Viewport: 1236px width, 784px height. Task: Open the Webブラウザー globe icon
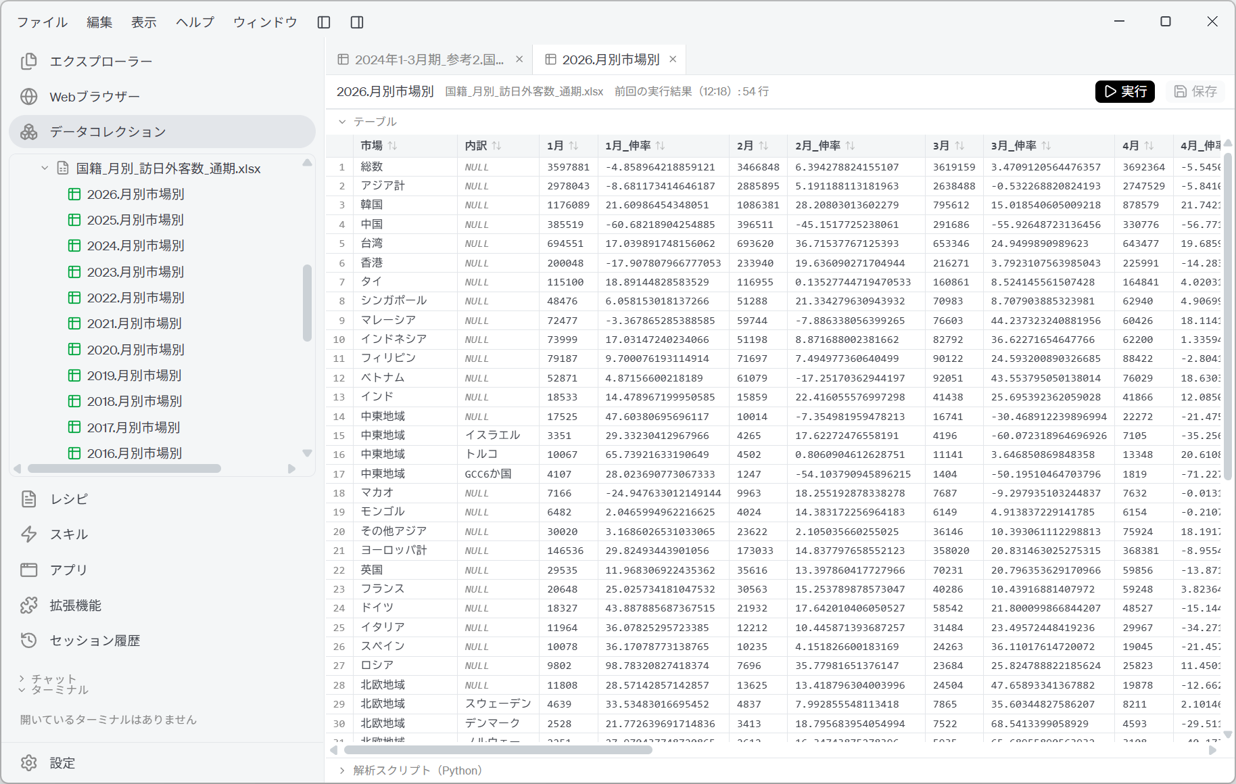(29, 97)
